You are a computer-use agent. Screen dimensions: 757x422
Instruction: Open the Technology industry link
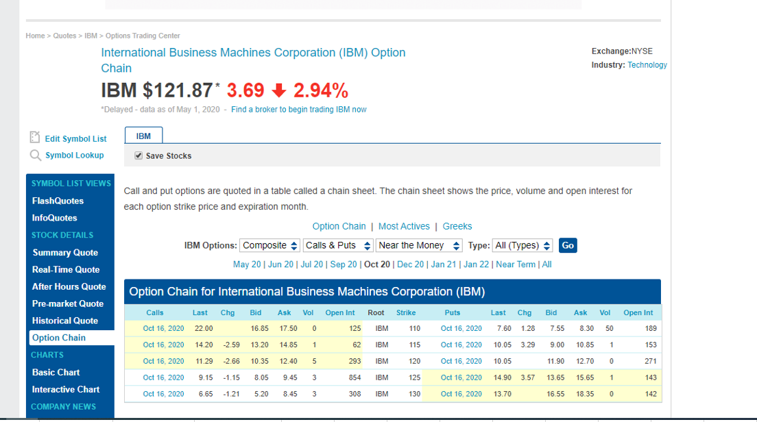(x=646, y=64)
